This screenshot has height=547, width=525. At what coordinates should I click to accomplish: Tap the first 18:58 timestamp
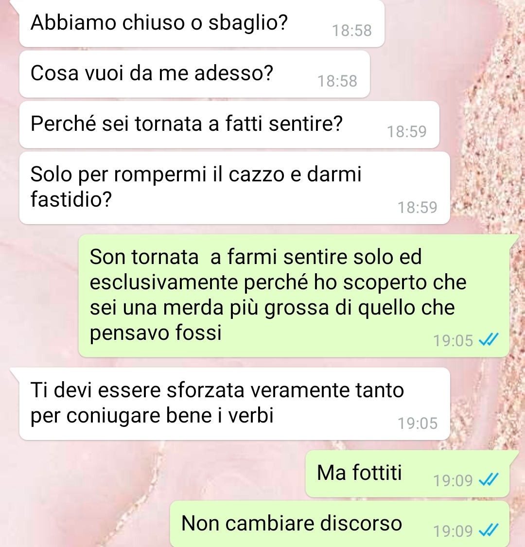[351, 31]
